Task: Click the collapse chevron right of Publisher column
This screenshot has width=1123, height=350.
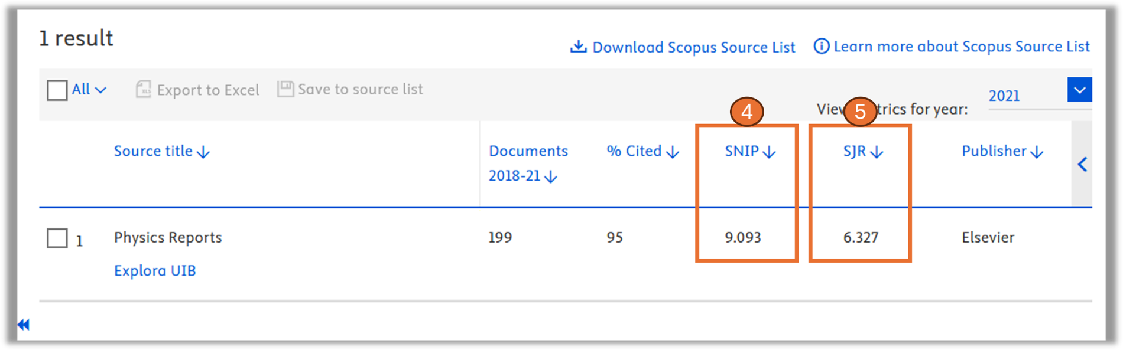Action: click(1082, 165)
